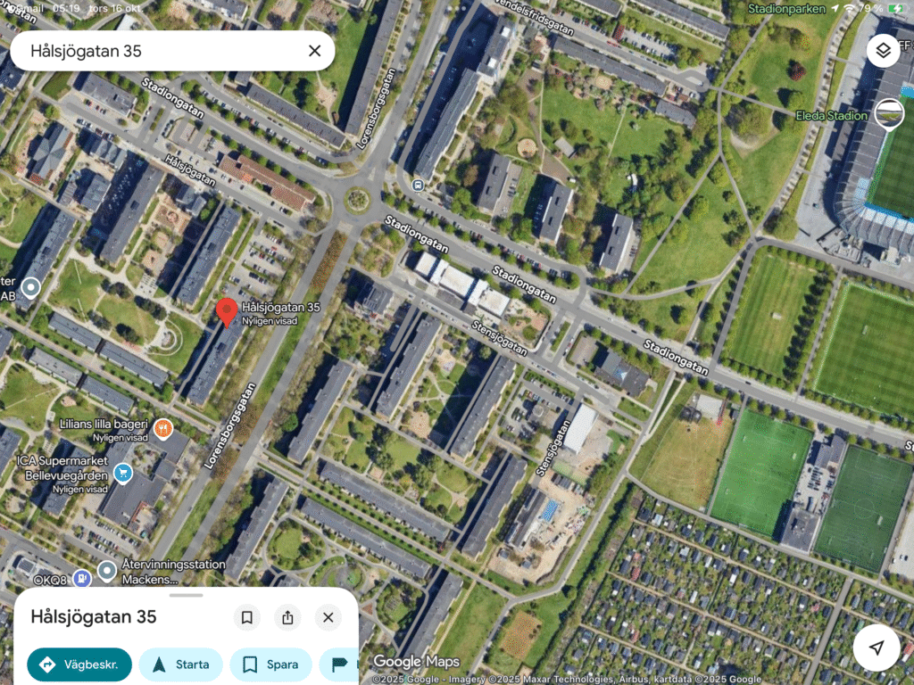Tap the my-location arrow button
The height and width of the screenshot is (685, 914).
coord(877,648)
